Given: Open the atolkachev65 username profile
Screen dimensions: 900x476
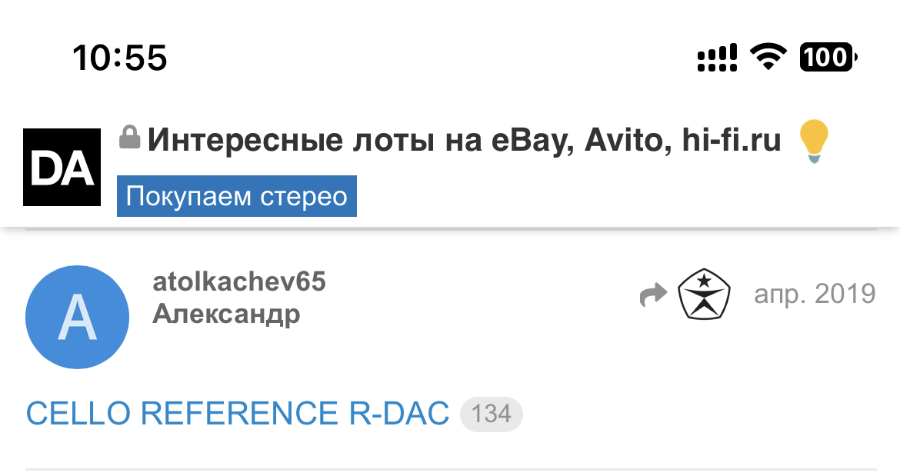Looking at the screenshot, I should click(239, 282).
